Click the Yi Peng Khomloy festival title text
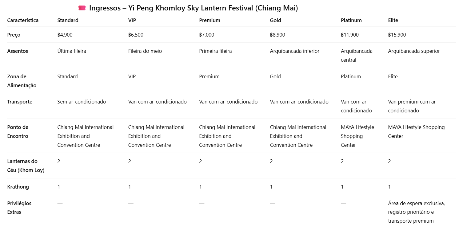Image resolution: width=459 pixels, height=234 pixels. (x=193, y=8)
